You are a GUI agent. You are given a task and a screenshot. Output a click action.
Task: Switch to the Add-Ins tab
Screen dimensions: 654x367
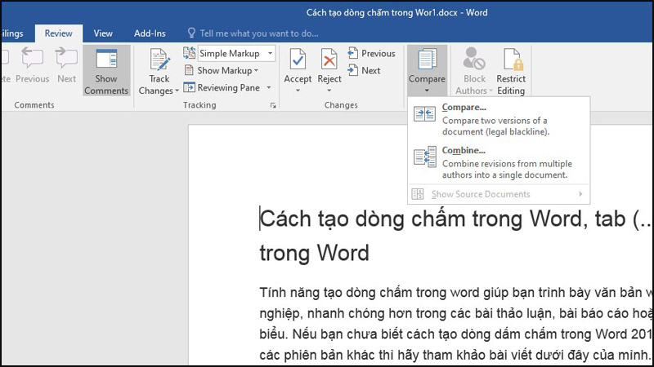pos(150,33)
